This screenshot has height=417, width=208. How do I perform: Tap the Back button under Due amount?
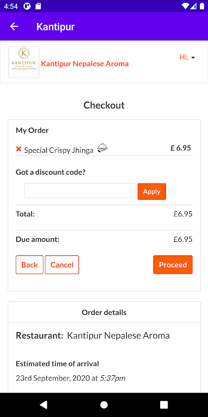(30, 265)
